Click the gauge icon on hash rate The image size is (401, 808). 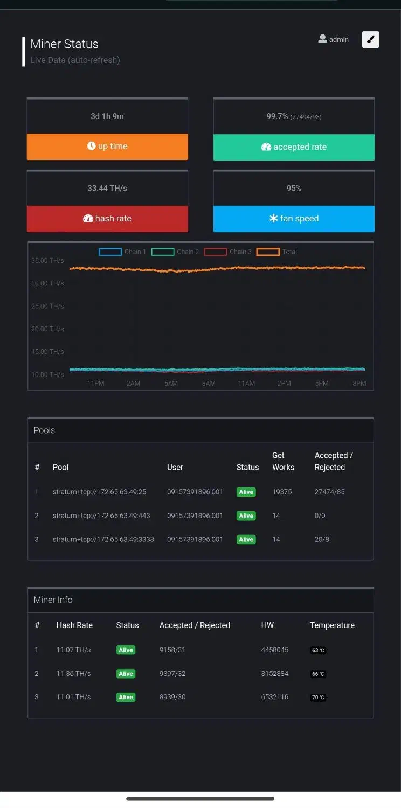coord(88,219)
